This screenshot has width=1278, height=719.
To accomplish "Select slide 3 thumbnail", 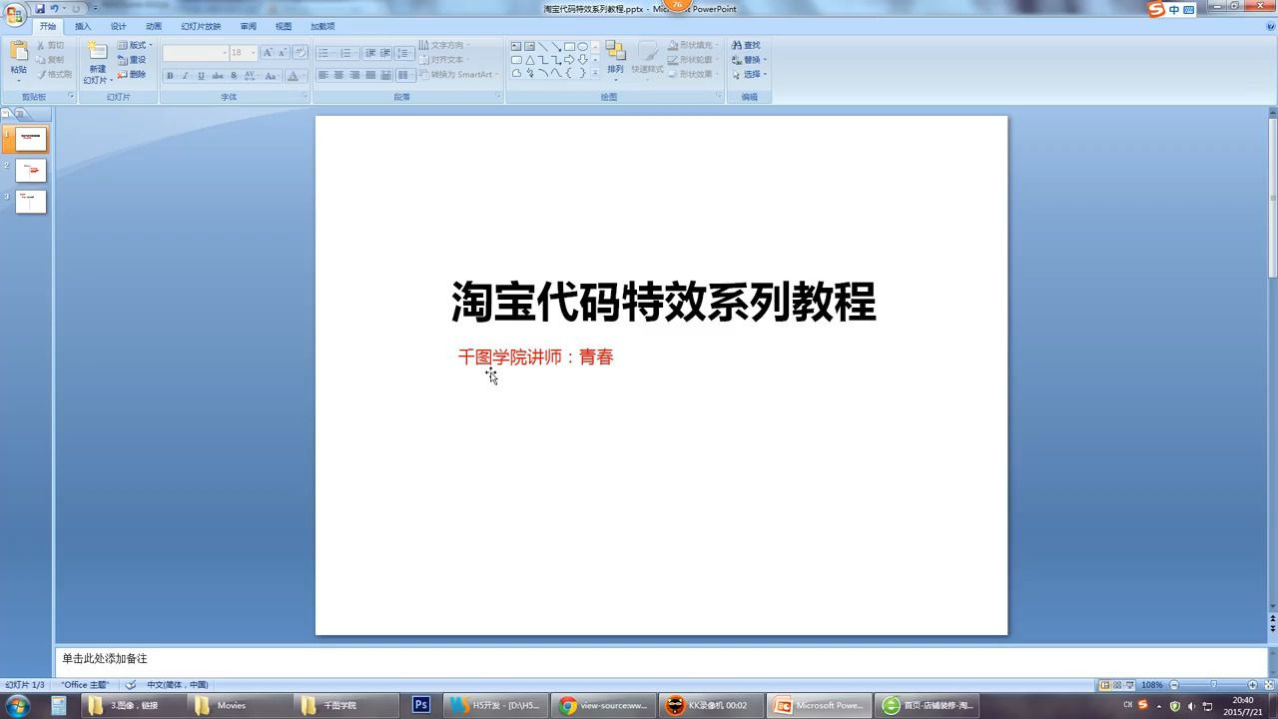I will tap(31, 201).
